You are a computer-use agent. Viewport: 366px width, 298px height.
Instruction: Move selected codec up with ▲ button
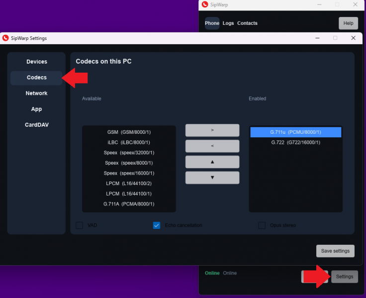212,162
